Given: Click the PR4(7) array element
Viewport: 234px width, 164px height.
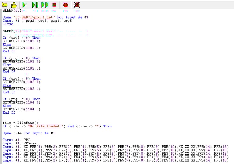Looking at the screenshot, I should (x=124, y=157).
